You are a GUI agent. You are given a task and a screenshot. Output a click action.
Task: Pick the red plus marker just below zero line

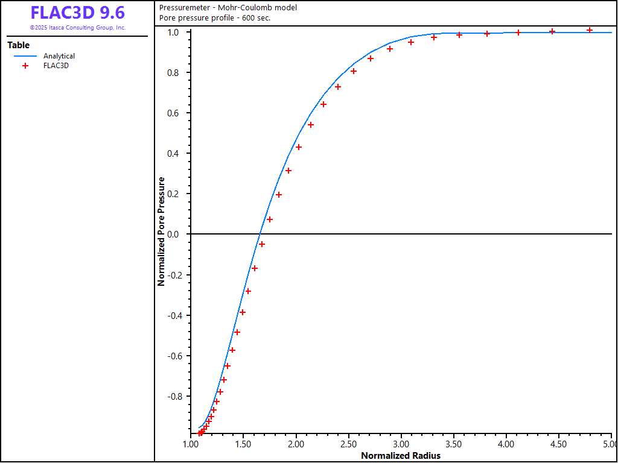pos(262,244)
